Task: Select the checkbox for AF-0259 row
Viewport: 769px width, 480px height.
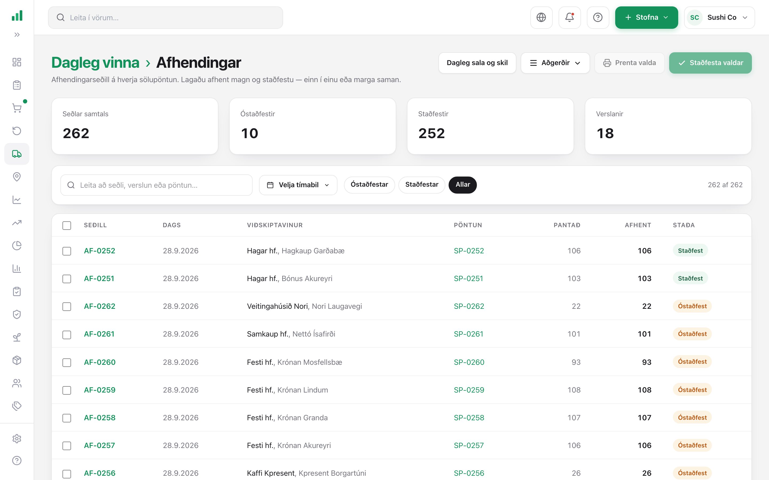Action: pyautogui.click(x=67, y=390)
